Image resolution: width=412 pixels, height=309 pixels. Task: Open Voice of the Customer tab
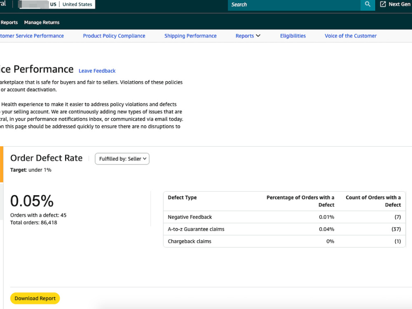[x=351, y=36]
